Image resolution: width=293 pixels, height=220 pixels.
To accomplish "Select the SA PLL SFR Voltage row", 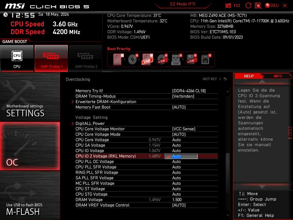I will click(x=146, y=178).
